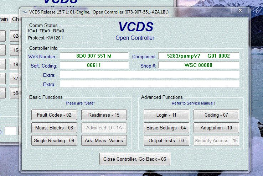
Task: Click the 37 button in background window
Action: (15, 79)
